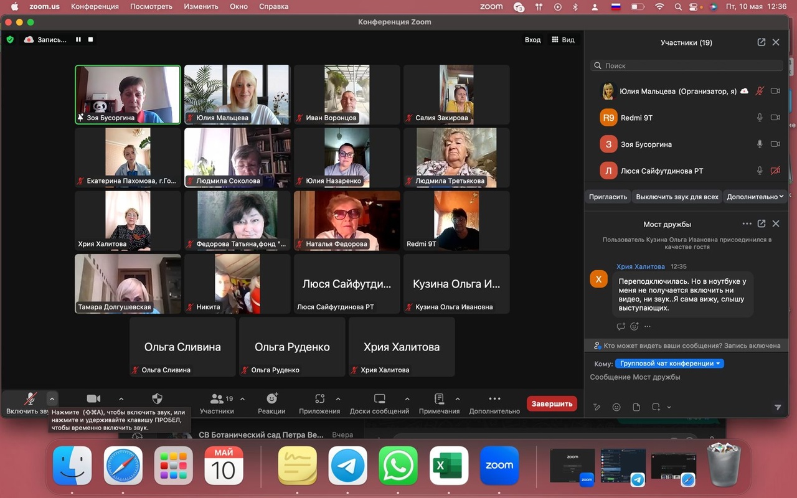Unmute microphone with Включить звук button
Screen dimensions: 797x498
pos(29,399)
